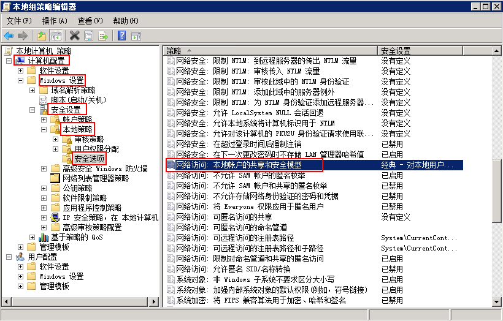
Task: Click the policy list scroll up arrow
Action: (x=496, y=51)
